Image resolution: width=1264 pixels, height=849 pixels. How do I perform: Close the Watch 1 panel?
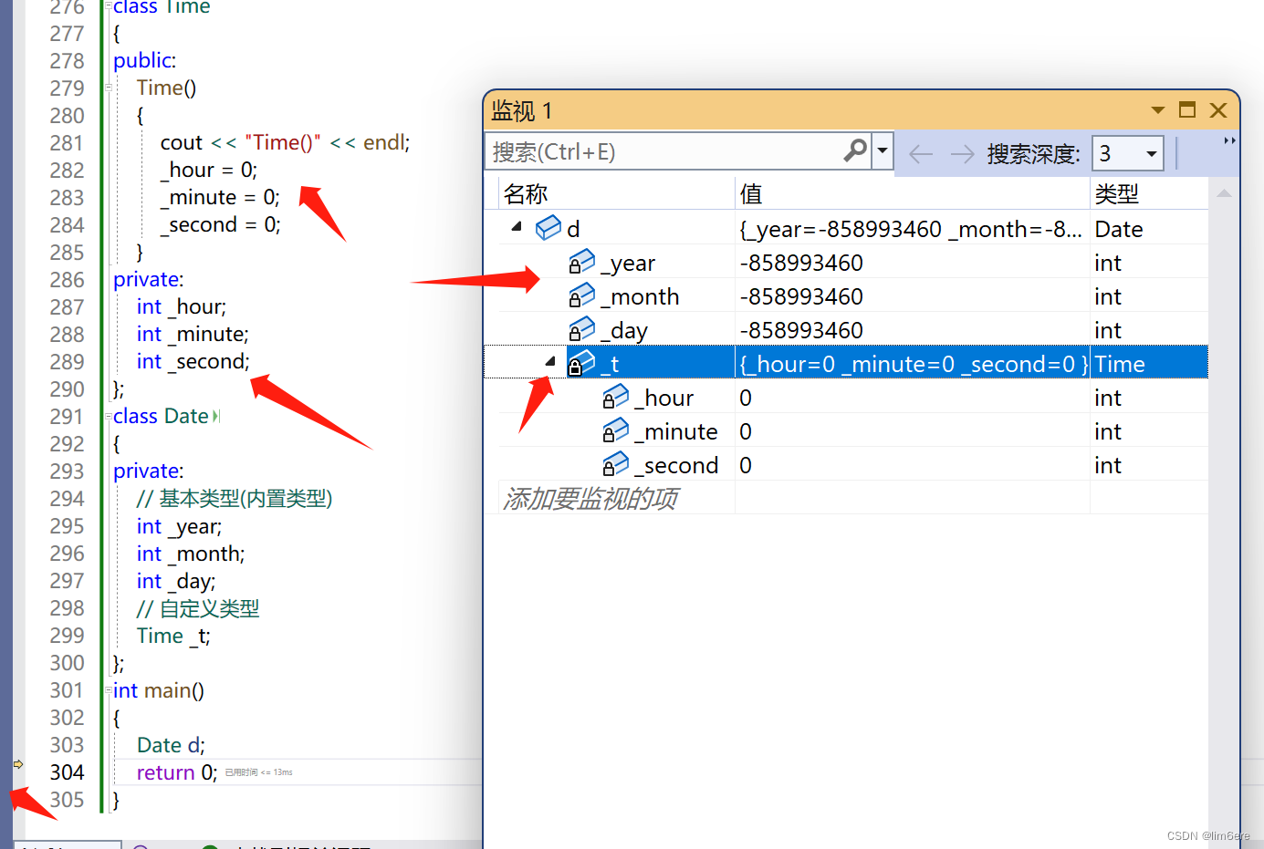tap(1218, 110)
